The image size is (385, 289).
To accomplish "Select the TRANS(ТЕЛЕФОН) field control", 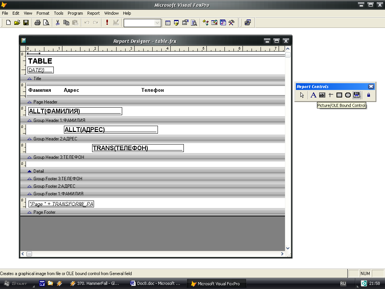I will point(138,148).
